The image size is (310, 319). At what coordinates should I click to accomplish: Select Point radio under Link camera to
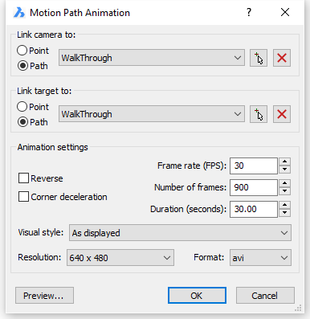point(22,51)
